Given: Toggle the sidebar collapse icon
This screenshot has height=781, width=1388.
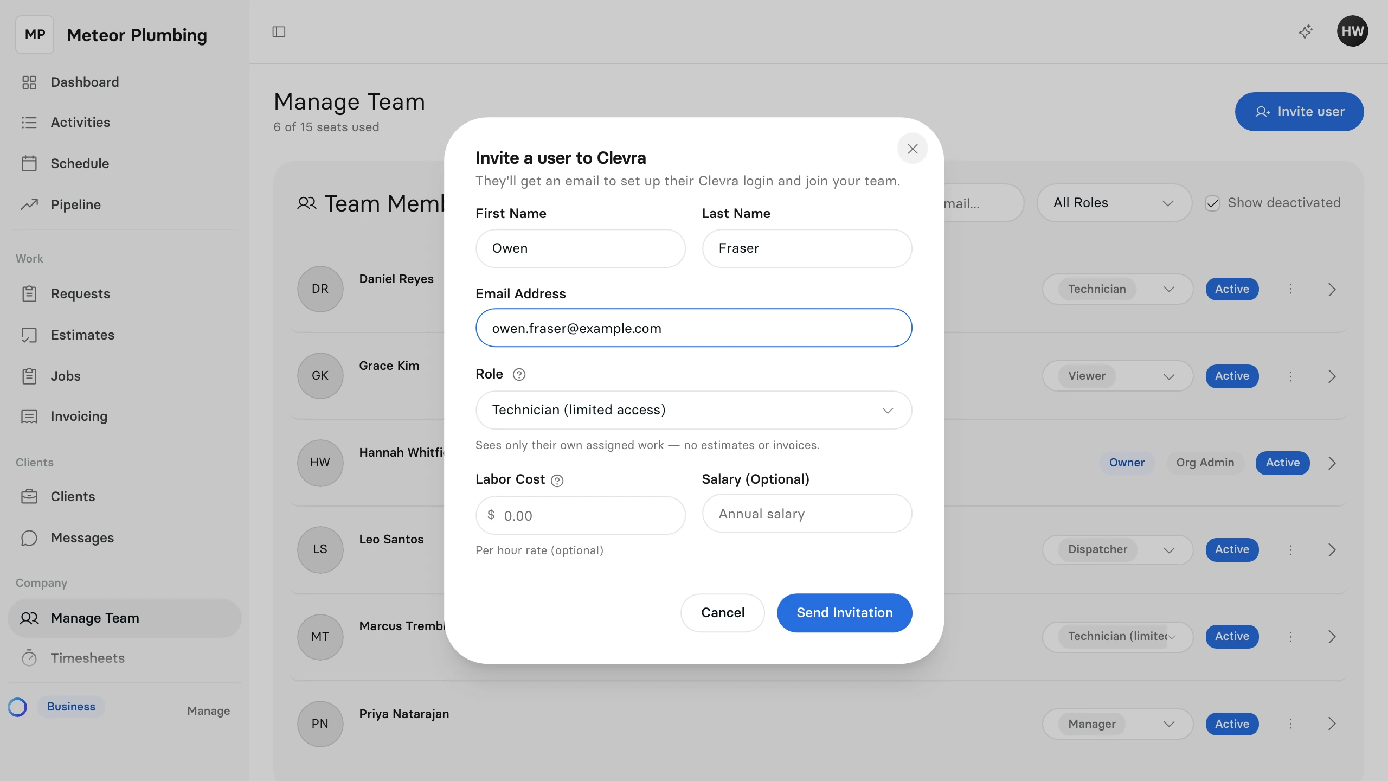Looking at the screenshot, I should coord(279,31).
